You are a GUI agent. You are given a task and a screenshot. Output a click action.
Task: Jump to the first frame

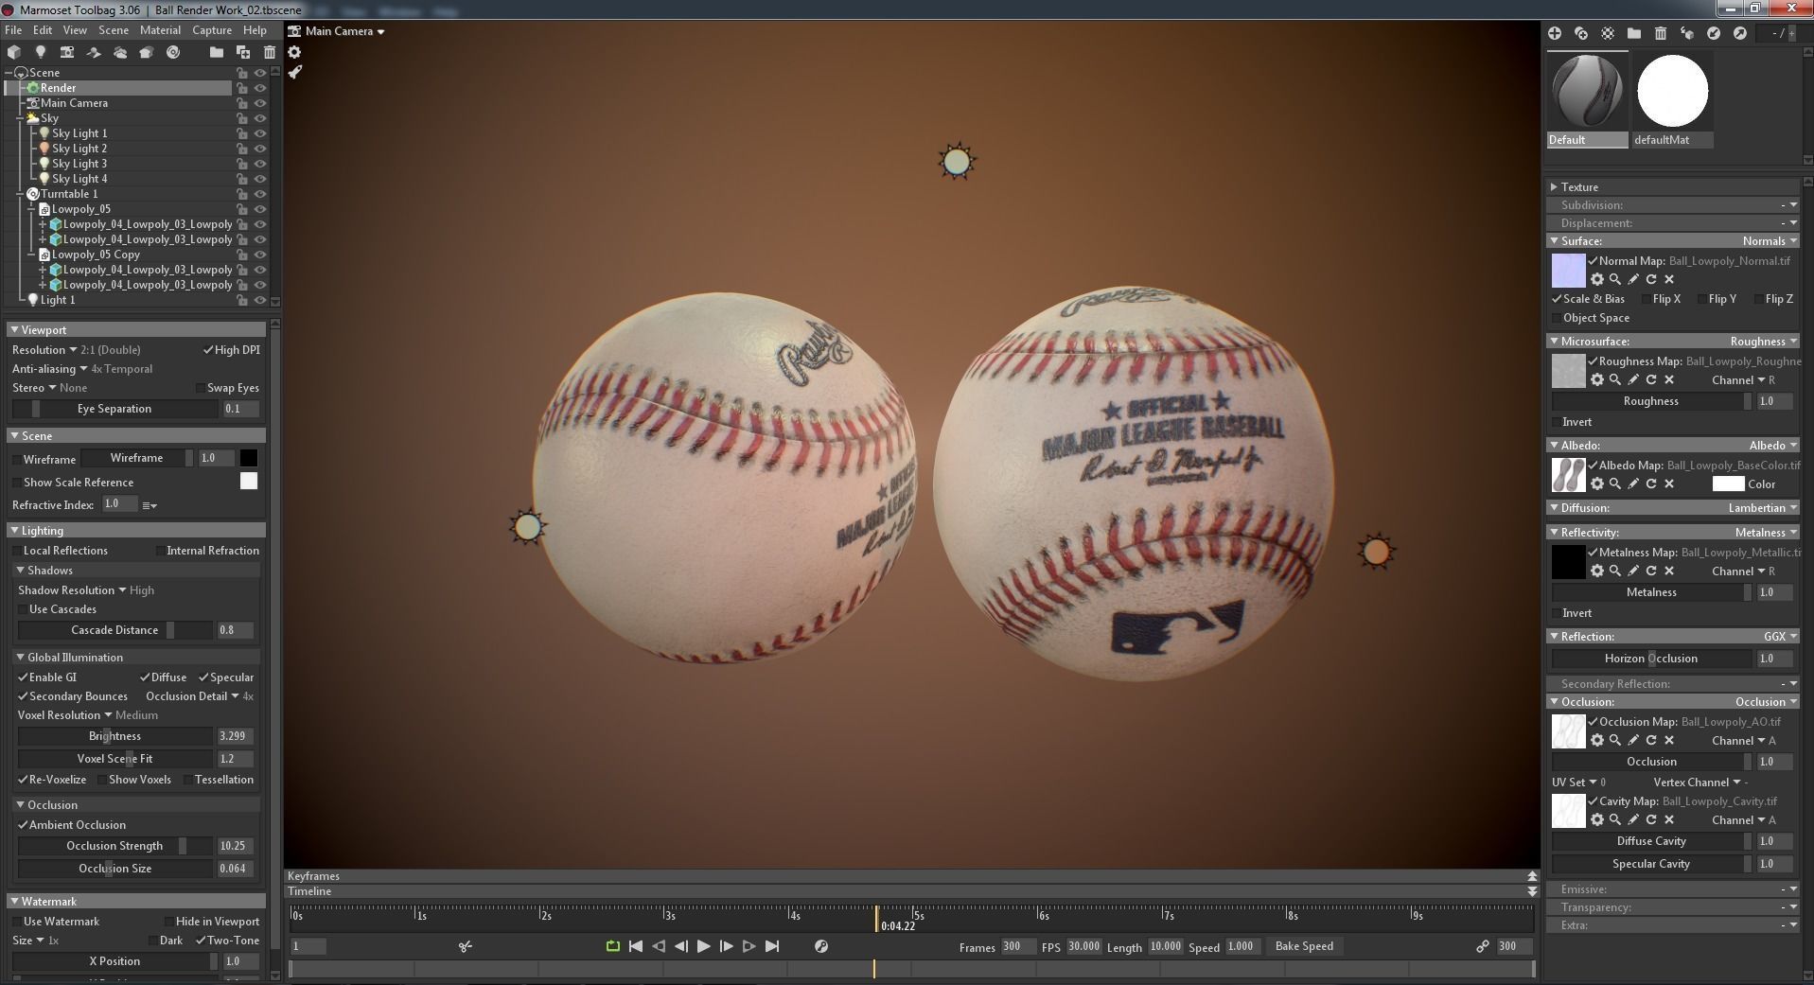pyautogui.click(x=636, y=946)
